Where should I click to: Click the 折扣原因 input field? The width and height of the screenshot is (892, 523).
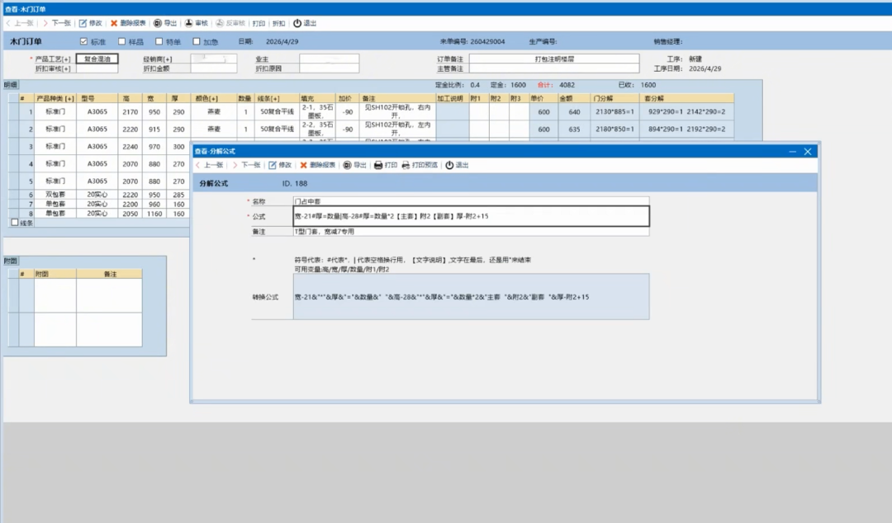point(330,68)
